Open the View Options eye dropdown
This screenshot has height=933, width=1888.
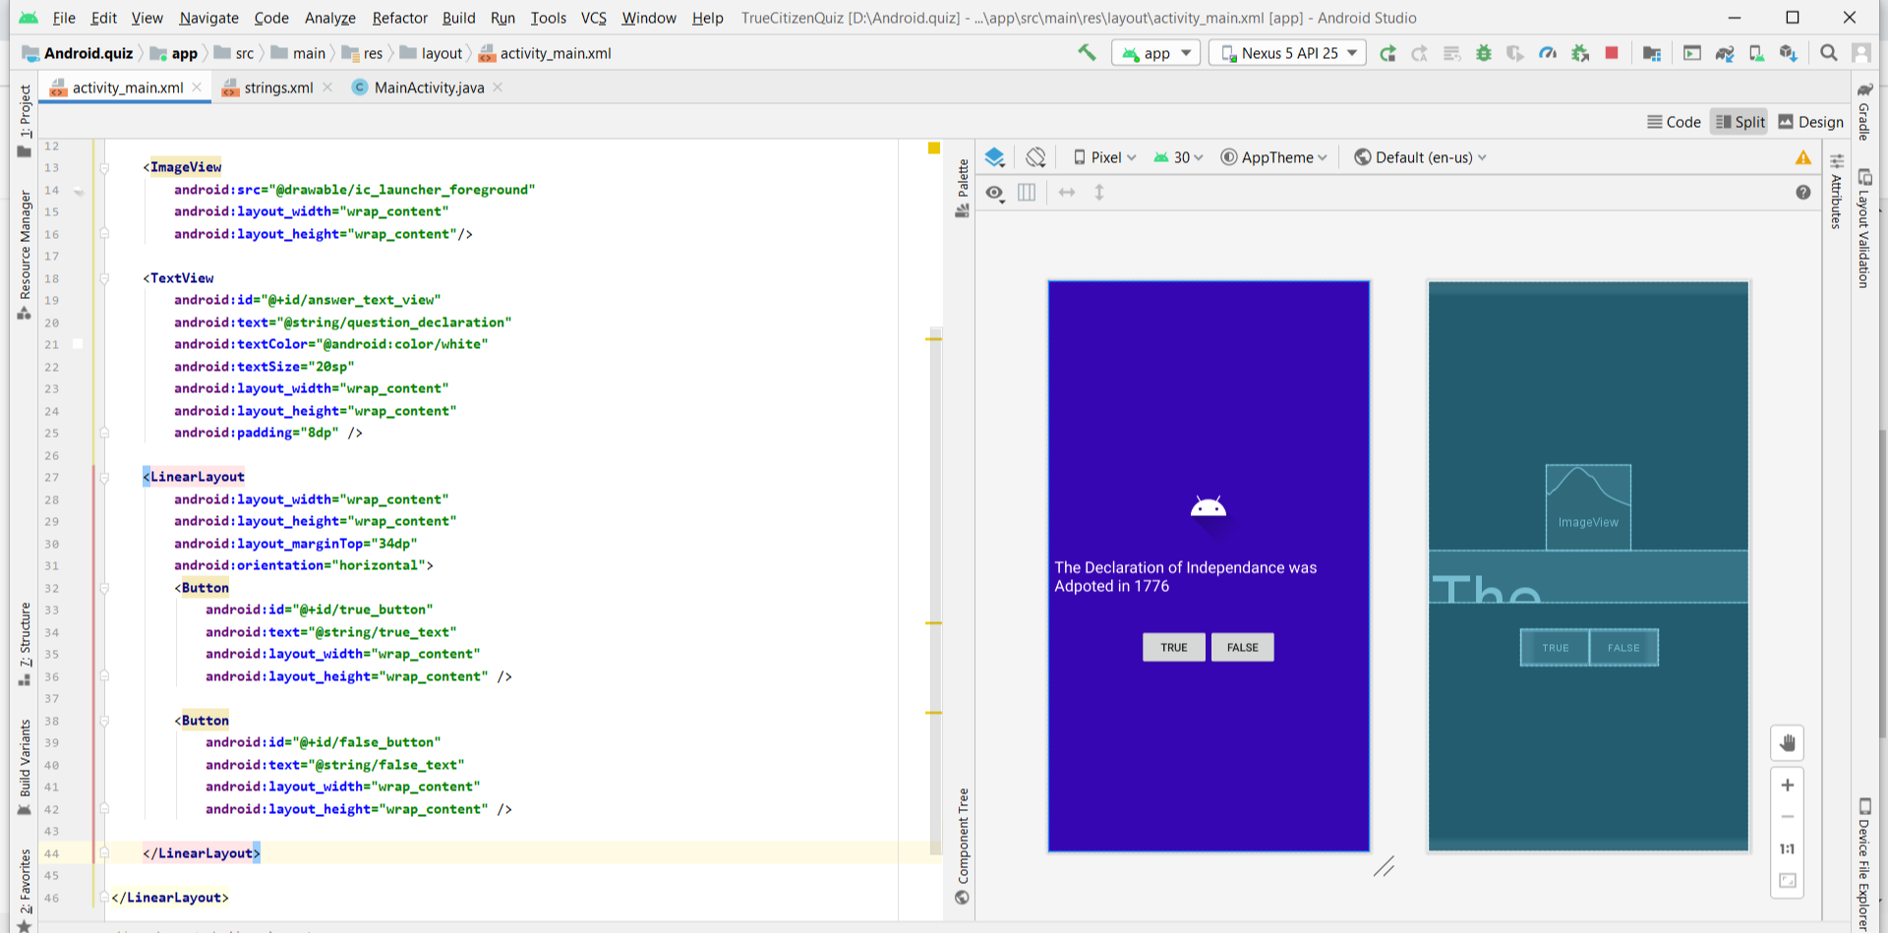[x=995, y=193]
